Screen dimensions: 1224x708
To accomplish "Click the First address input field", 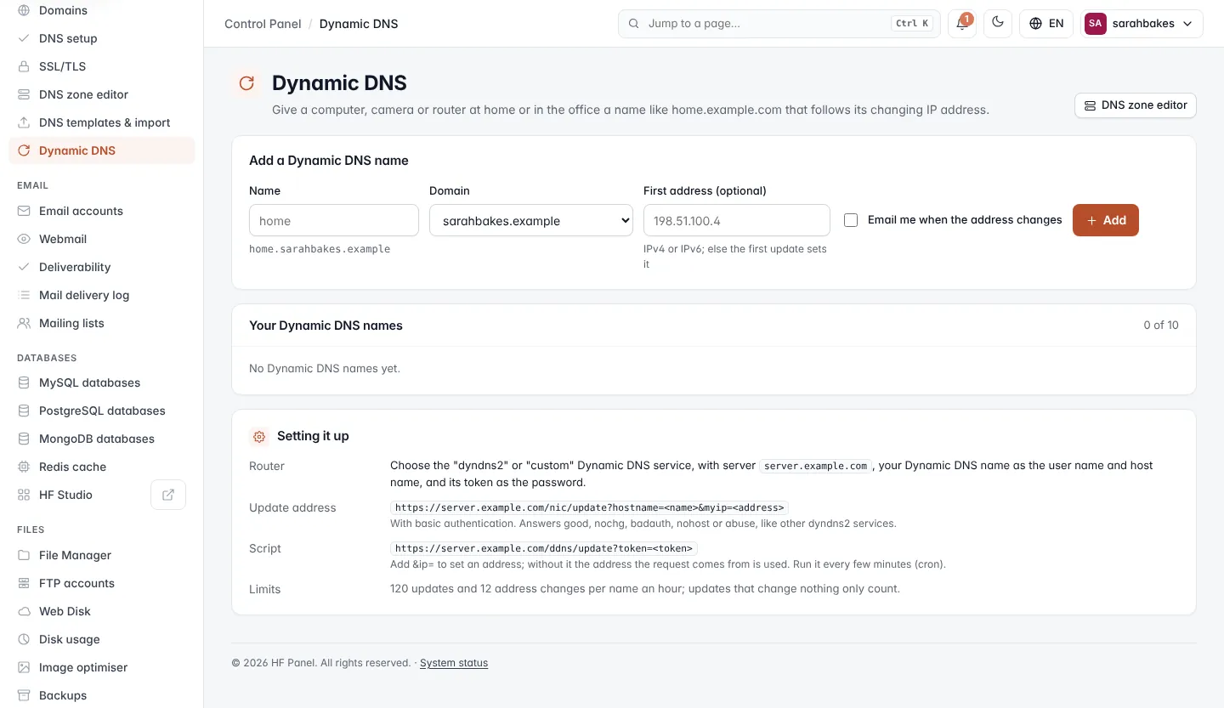I will [x=737, y=220].
